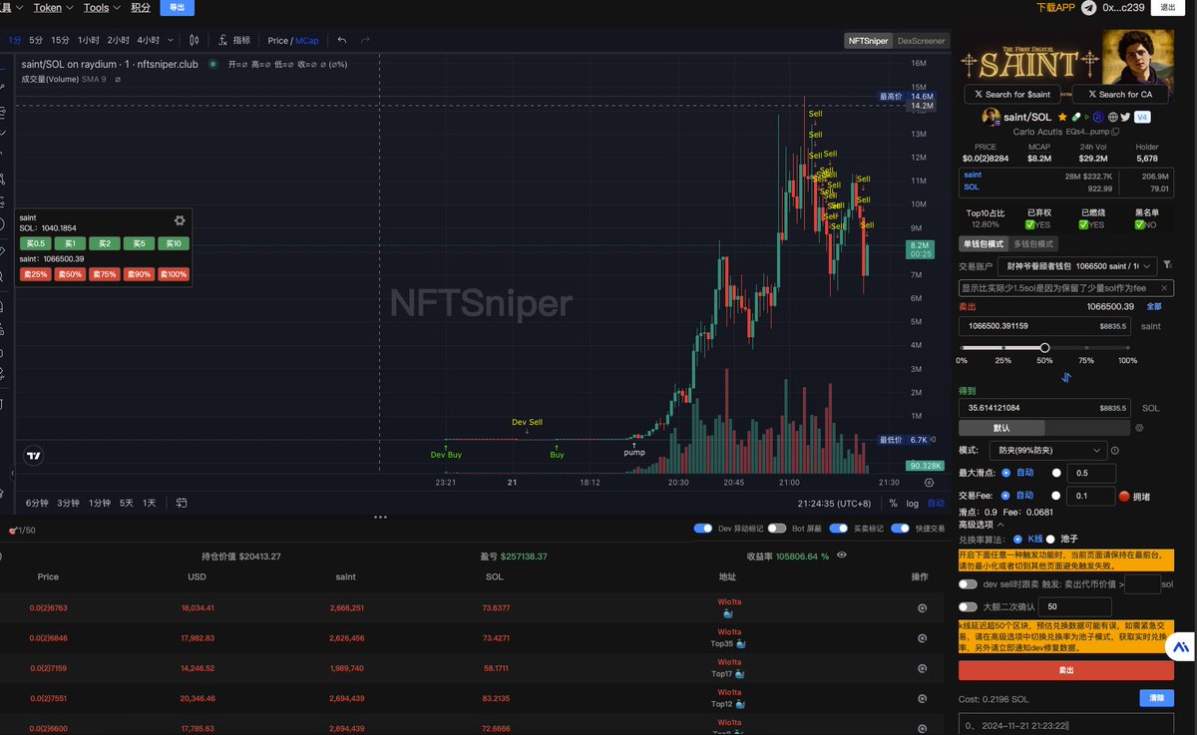The image size is (1197, 735).
Task: Copy the contract address EQs4...pump
Action: click(1115, 132)
